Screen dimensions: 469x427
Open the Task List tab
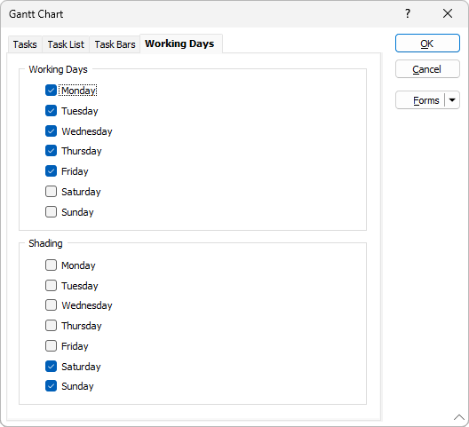66,44
